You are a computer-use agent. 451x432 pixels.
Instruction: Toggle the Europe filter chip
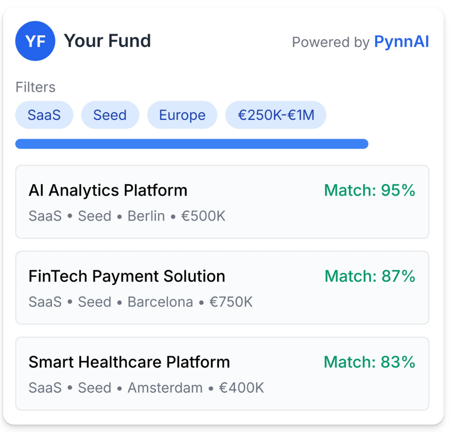coord(182,115)
